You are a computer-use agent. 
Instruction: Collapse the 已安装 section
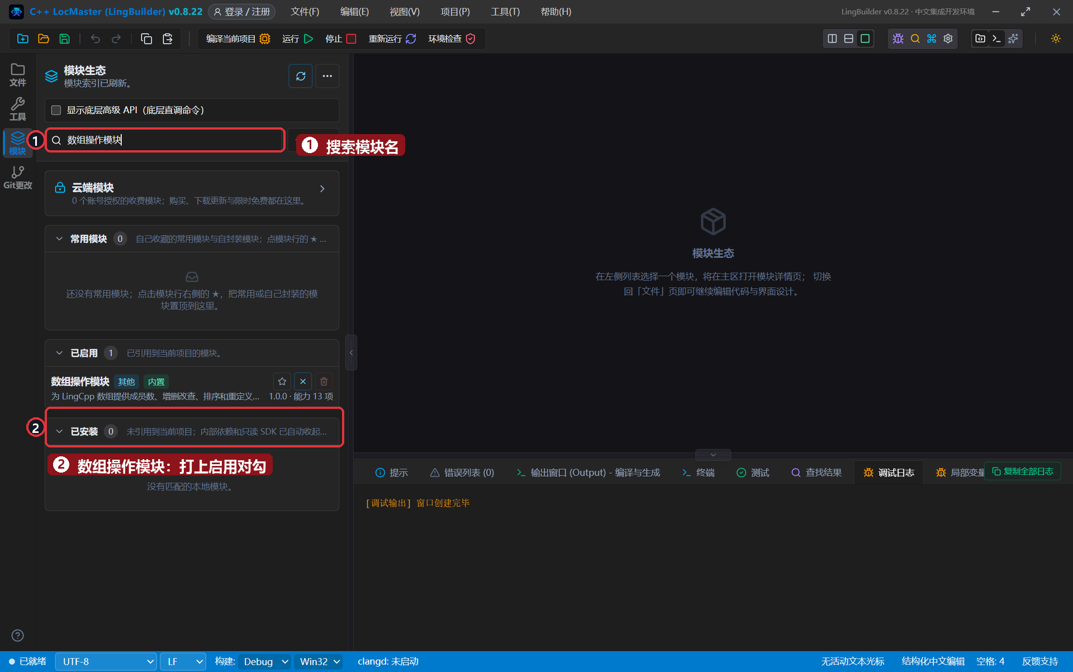tap(59, 431)
